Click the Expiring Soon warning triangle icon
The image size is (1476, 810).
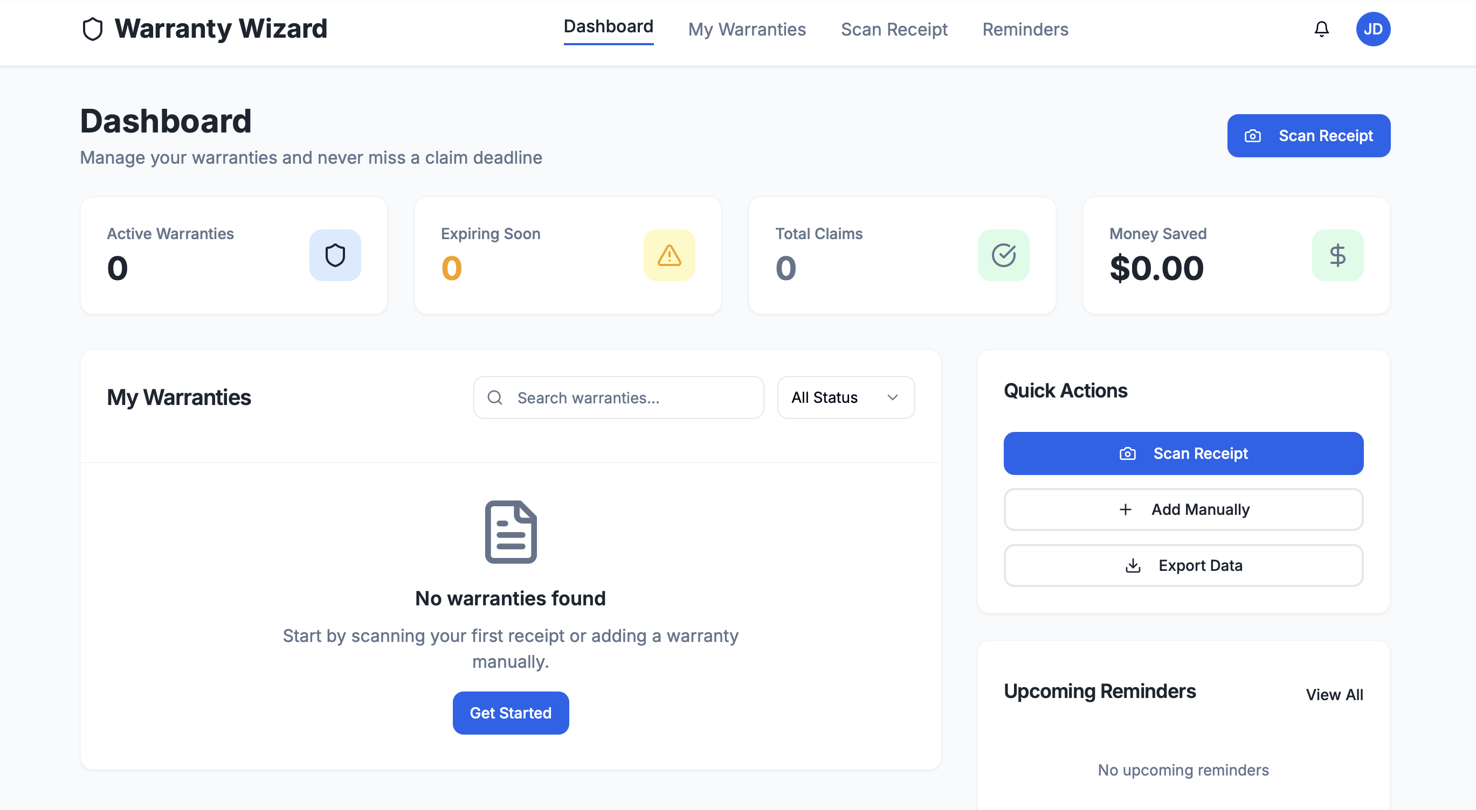pos(669,255)
